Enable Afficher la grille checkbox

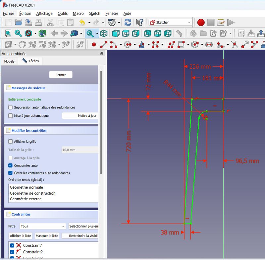(11, 142)
